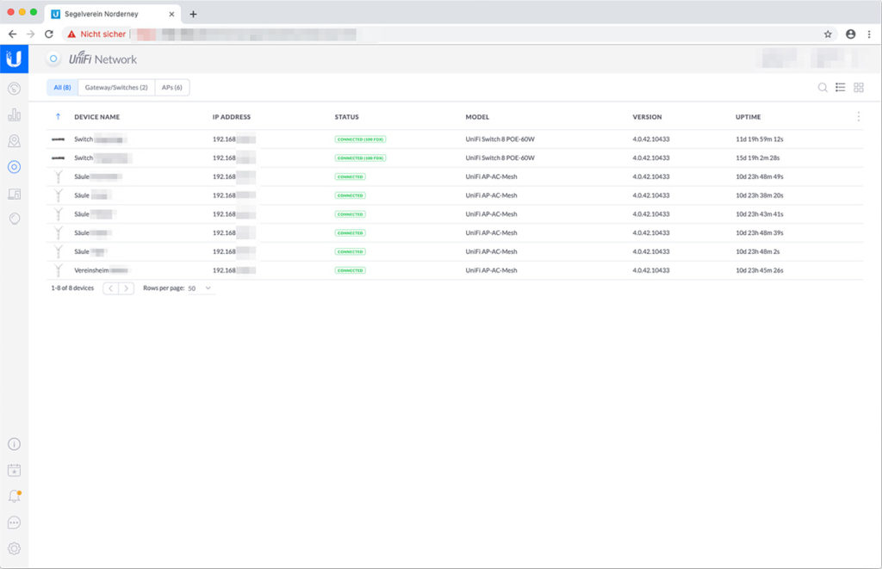Click the uptime 15d 19h 2m 28s
This screenshot has height=569, width=882.
coord(758,158)
